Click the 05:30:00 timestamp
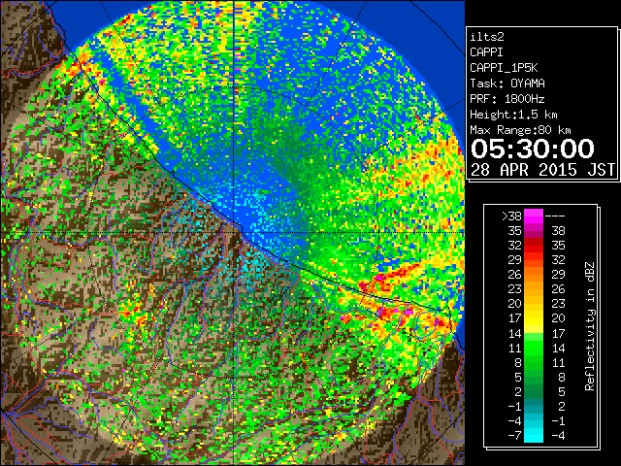Screen dimensions: 621x466 pyautogui.click(x=533, y=149)
